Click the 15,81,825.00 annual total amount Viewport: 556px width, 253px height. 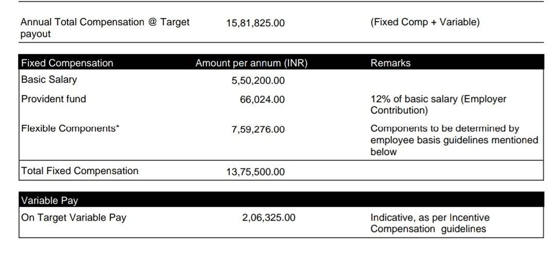coord(255,23)
